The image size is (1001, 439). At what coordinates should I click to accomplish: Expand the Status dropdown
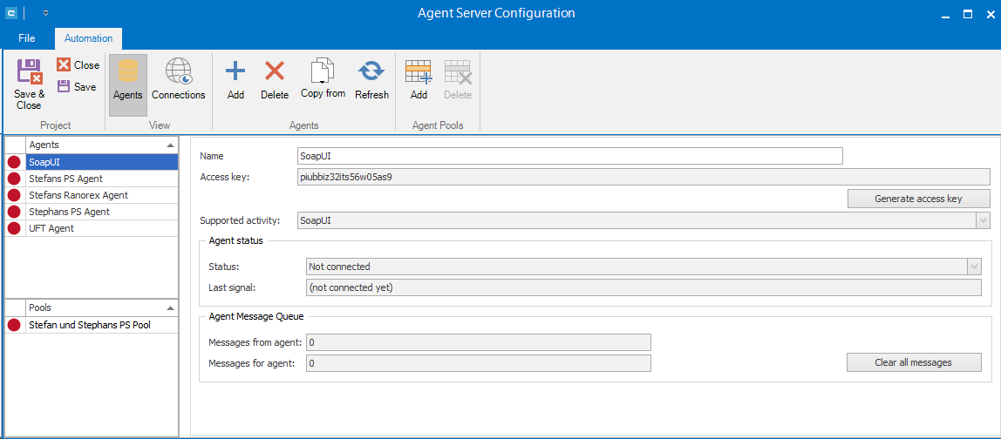coord(973,267)
